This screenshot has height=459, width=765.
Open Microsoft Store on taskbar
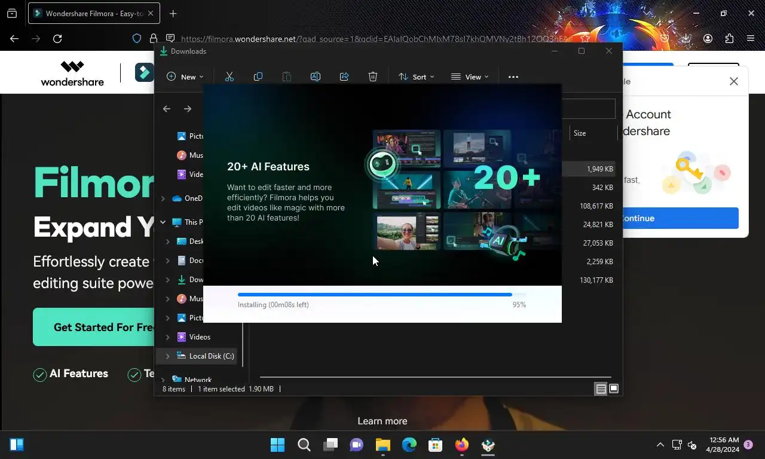436,445
